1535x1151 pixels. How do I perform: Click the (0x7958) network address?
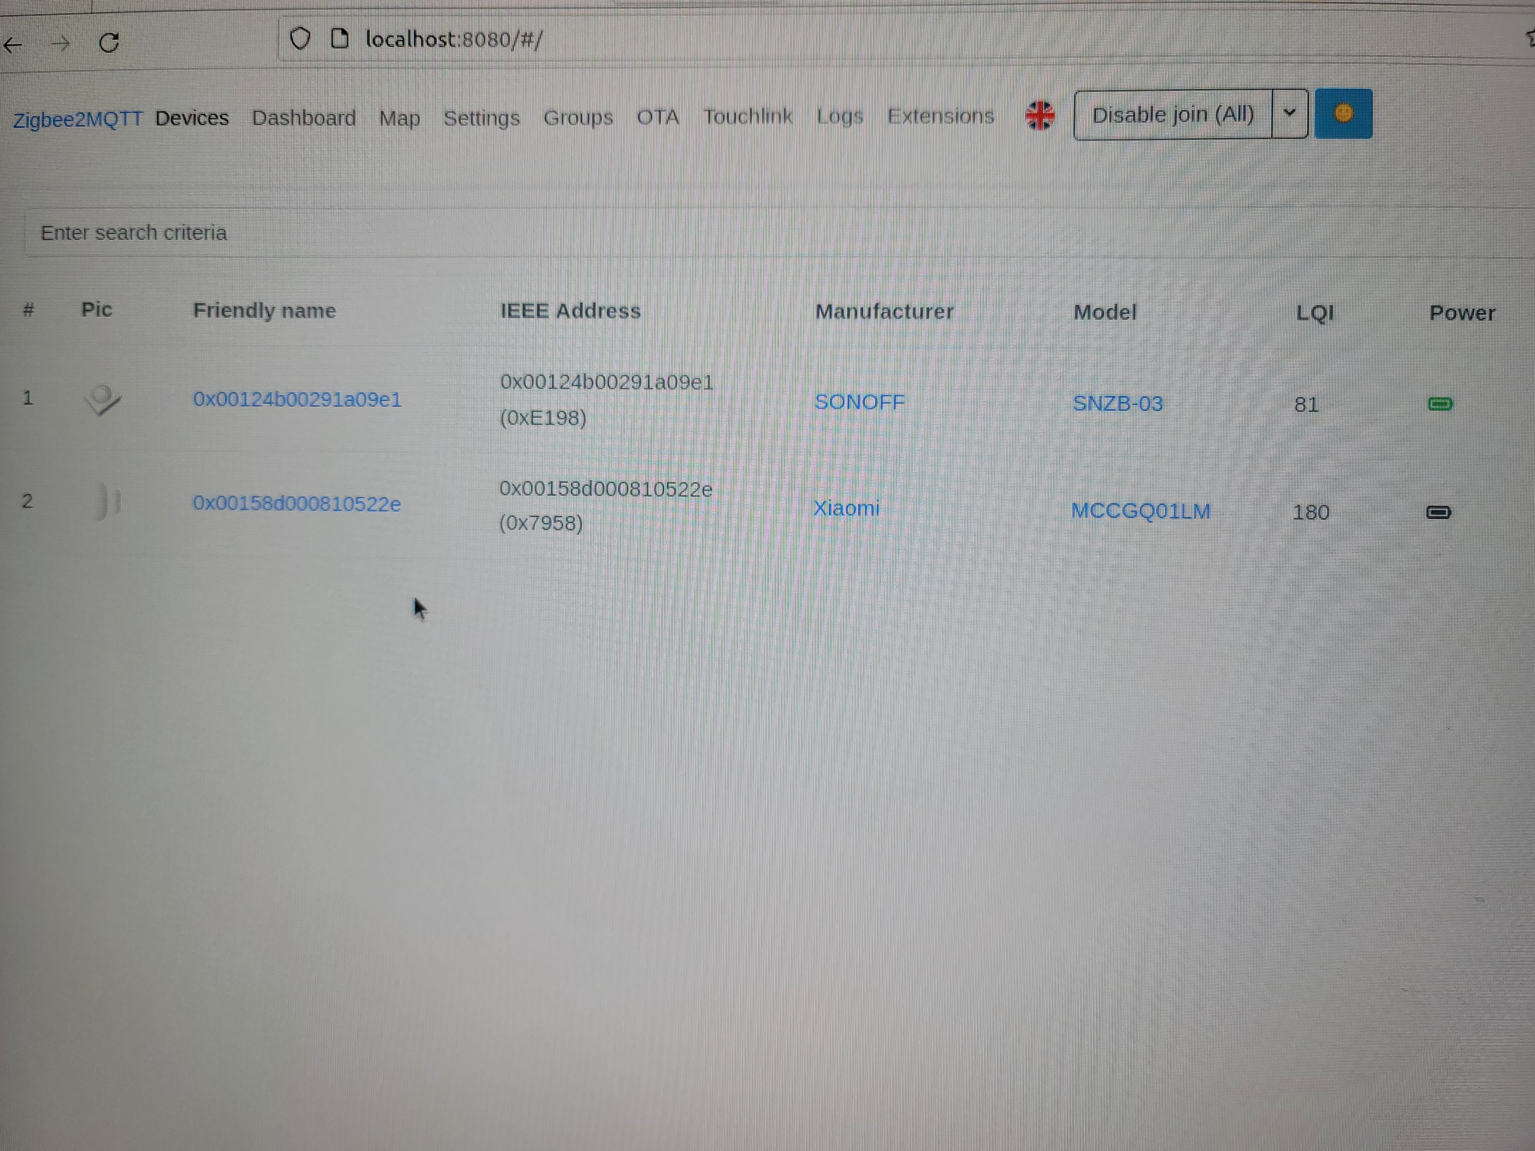coord(541,523)
